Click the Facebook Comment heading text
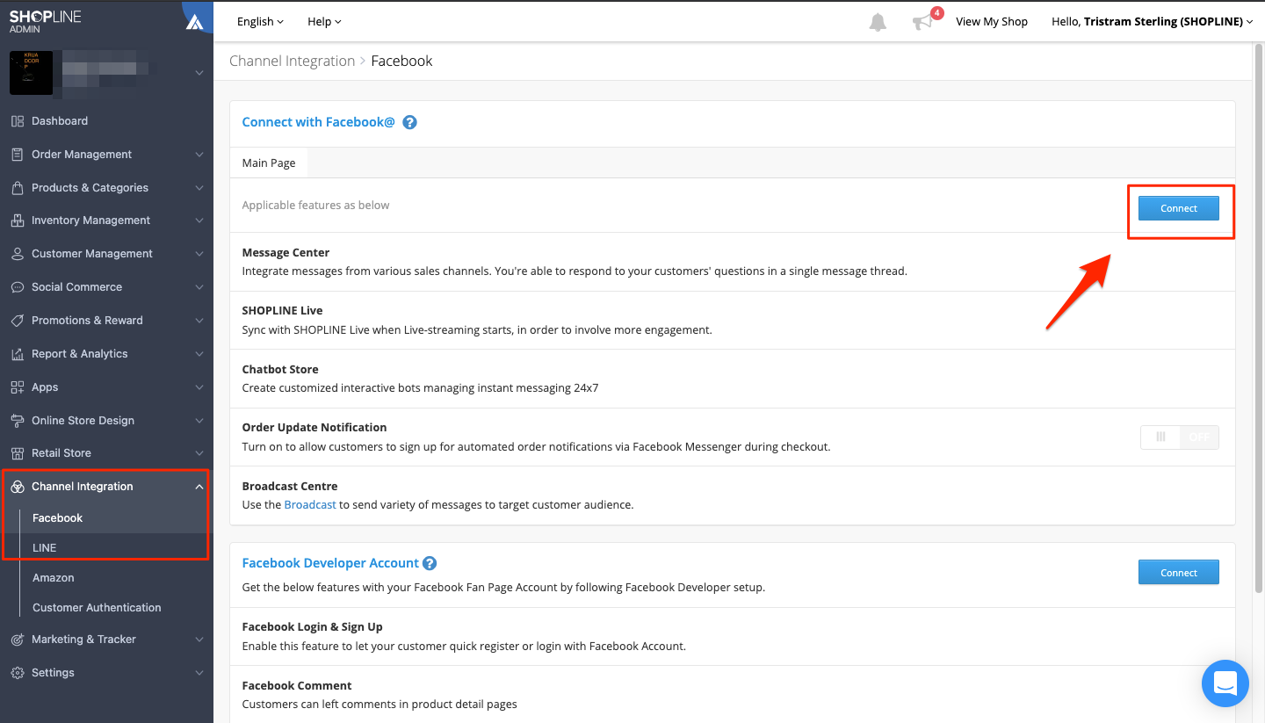Screen dimensions: 1265x723 (x=297, y=686)
